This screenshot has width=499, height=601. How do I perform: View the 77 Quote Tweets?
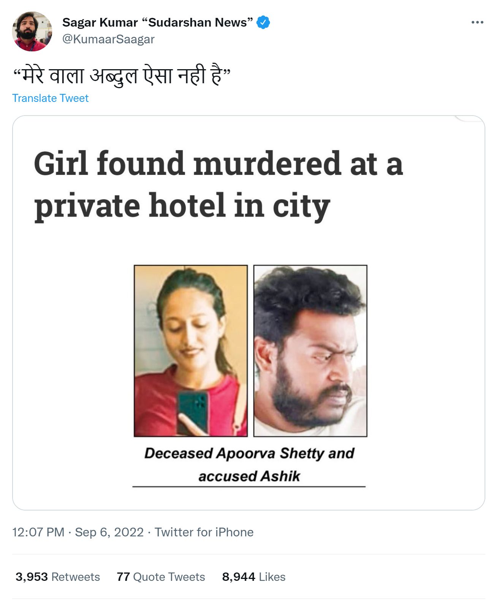click(161, 577)
